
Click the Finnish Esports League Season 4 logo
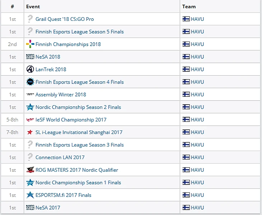30,82
